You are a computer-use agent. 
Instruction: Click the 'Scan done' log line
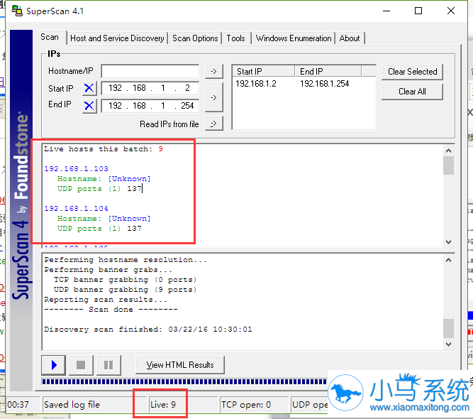pos(111,310)
